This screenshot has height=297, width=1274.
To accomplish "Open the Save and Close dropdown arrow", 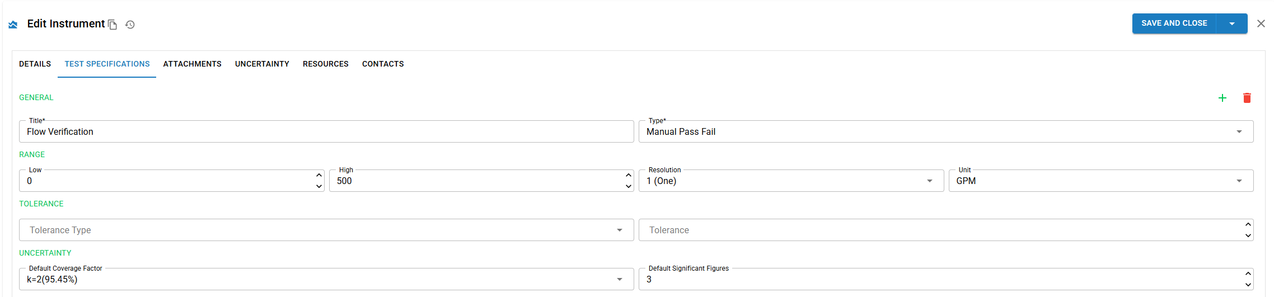I will click(x=1232, y=23).
